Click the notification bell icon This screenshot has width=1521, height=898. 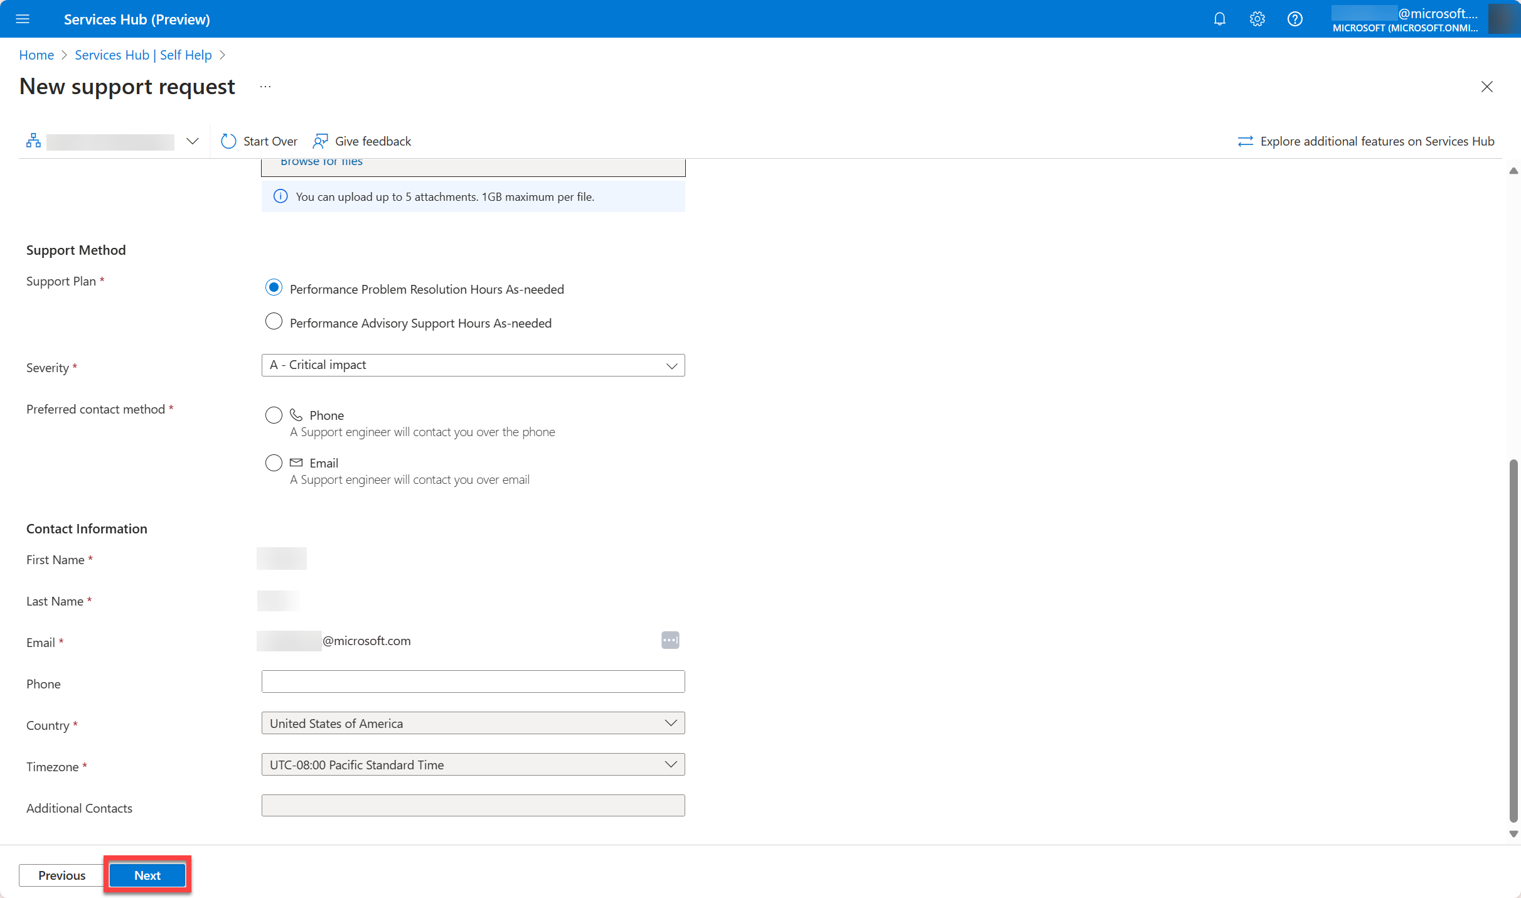pyautogui.click(x=1219, y=18)
